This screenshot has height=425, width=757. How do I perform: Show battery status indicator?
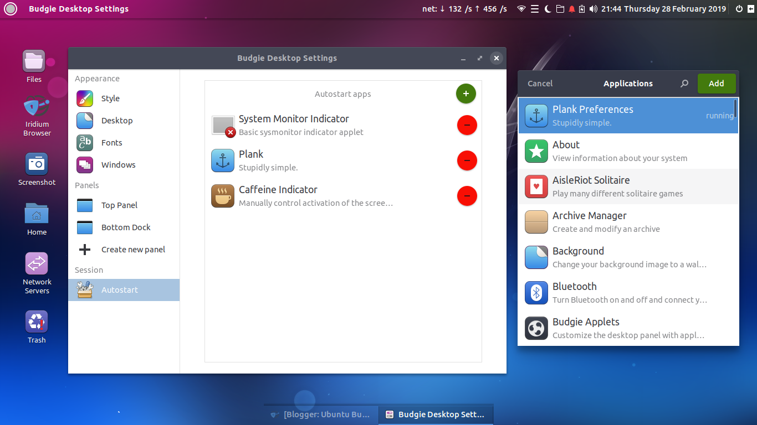582,9
